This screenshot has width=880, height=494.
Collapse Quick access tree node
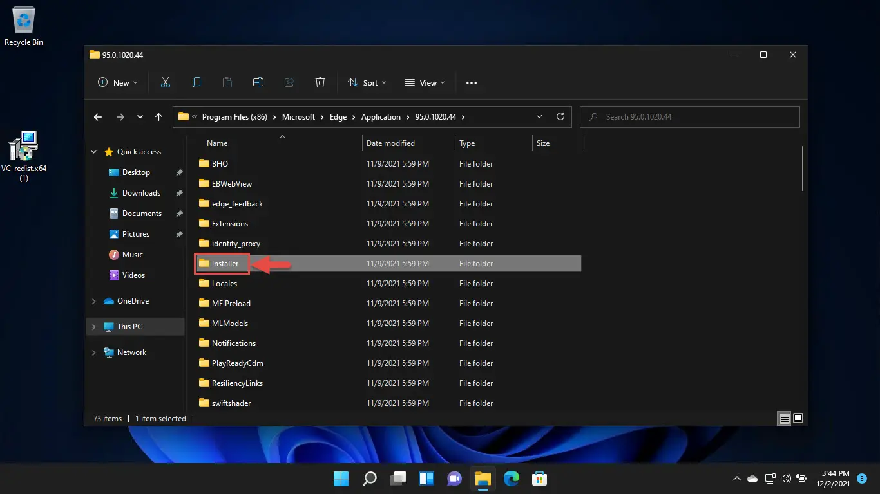94,152
